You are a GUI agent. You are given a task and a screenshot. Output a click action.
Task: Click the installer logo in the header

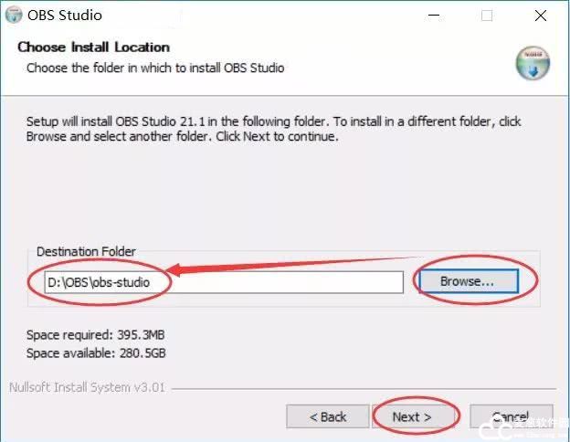click(532, 62)
